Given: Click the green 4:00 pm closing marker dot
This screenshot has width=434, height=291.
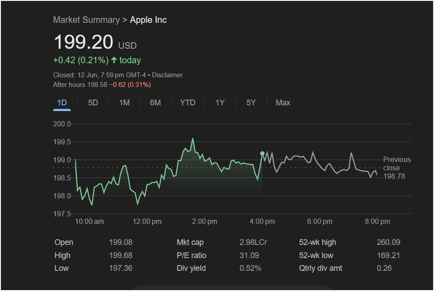Looking at the screenshot, I should pyautogui.click(x=262, y=154).
